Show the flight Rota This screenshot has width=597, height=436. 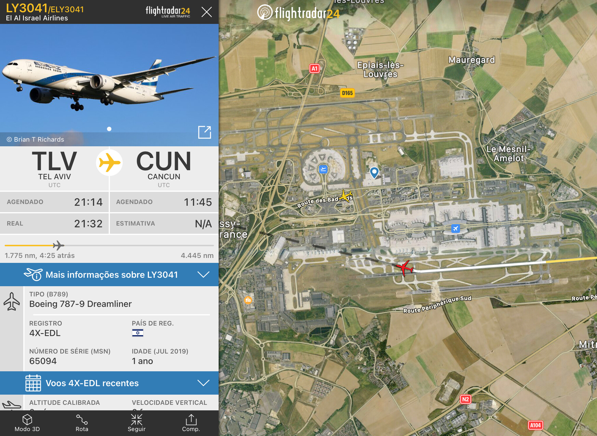tap(82, 423)
